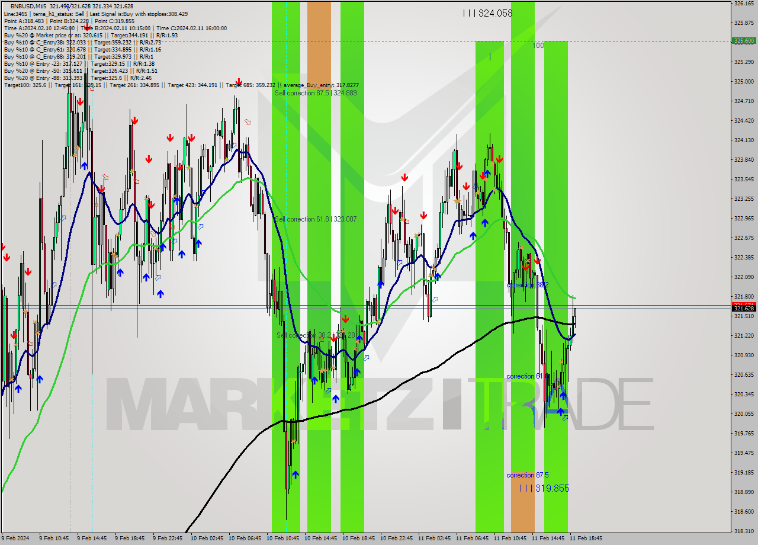This screenshot has height=545, width=758.
Task: Click the 10 Feb 18:45 time label
Action: (358, 538)
